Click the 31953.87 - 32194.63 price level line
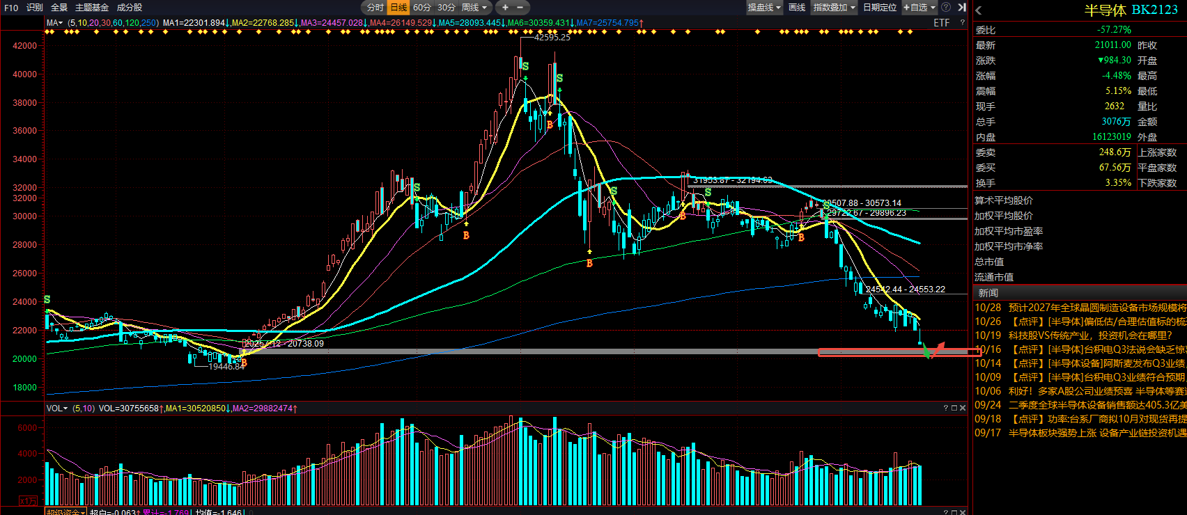Screen dimensions: 1187x515 (828, 186)
